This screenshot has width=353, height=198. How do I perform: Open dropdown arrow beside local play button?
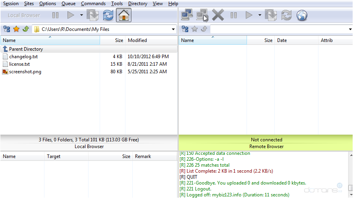(x=81, y=15)
